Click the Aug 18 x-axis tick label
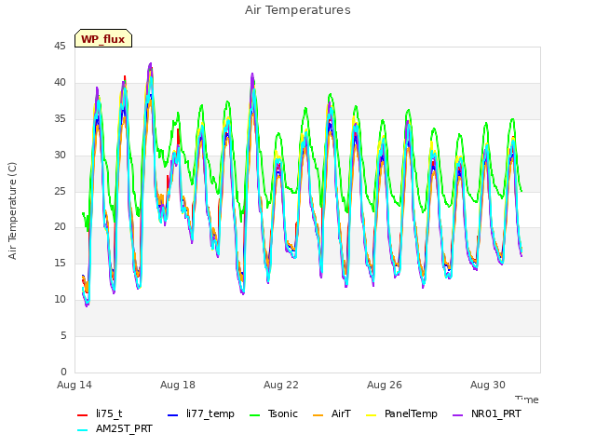Viewport: 596px width, 447px height. coord(178,385)
